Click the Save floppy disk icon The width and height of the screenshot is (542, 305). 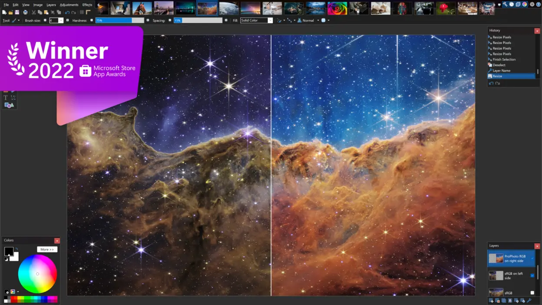point(17,12)
